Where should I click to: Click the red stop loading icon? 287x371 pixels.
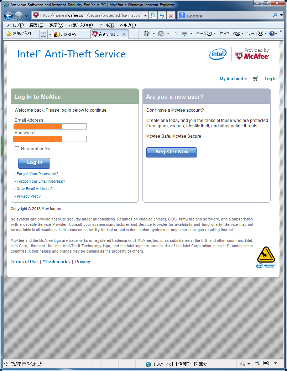(171, 16)
